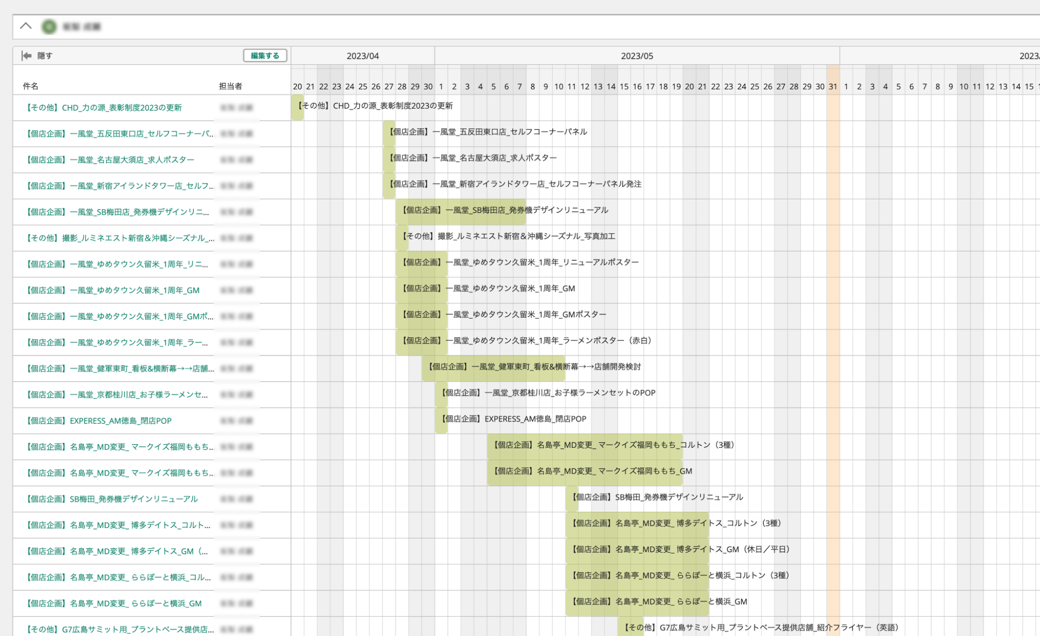
Task: Collapse the section with the chevron arrow
Action: point(25,26)
